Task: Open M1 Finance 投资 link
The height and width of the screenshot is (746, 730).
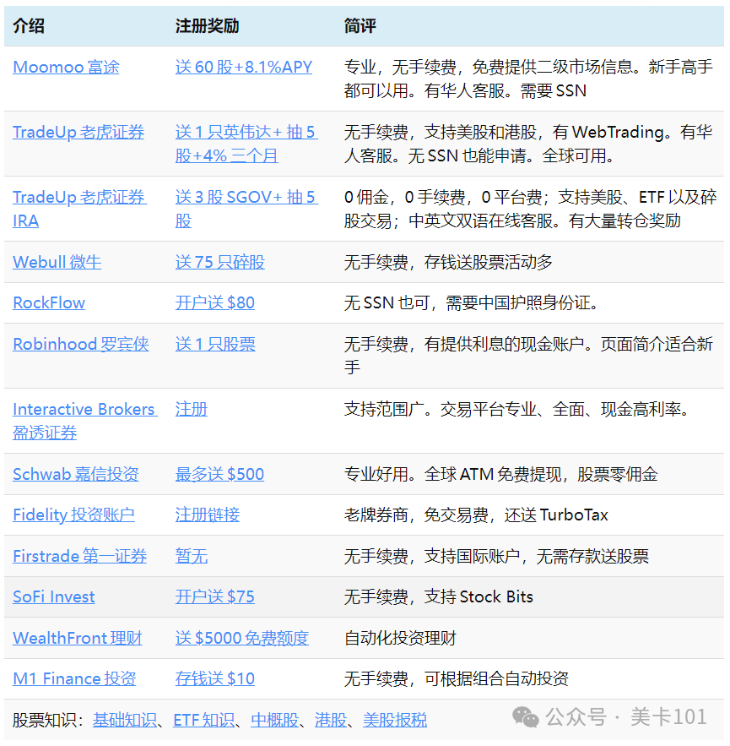Action: tap(74, 678)
